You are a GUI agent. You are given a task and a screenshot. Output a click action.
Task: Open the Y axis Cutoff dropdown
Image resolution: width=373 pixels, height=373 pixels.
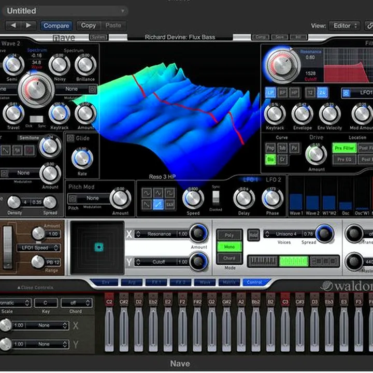click(x=162, y=262)
